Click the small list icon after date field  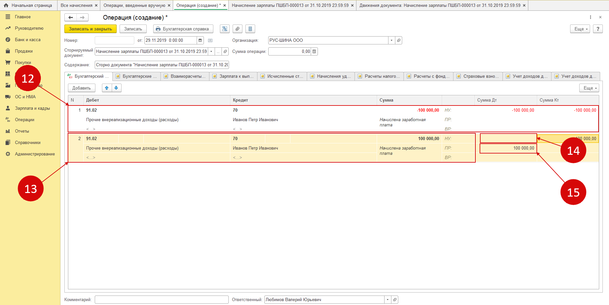[x=210, y=40]
